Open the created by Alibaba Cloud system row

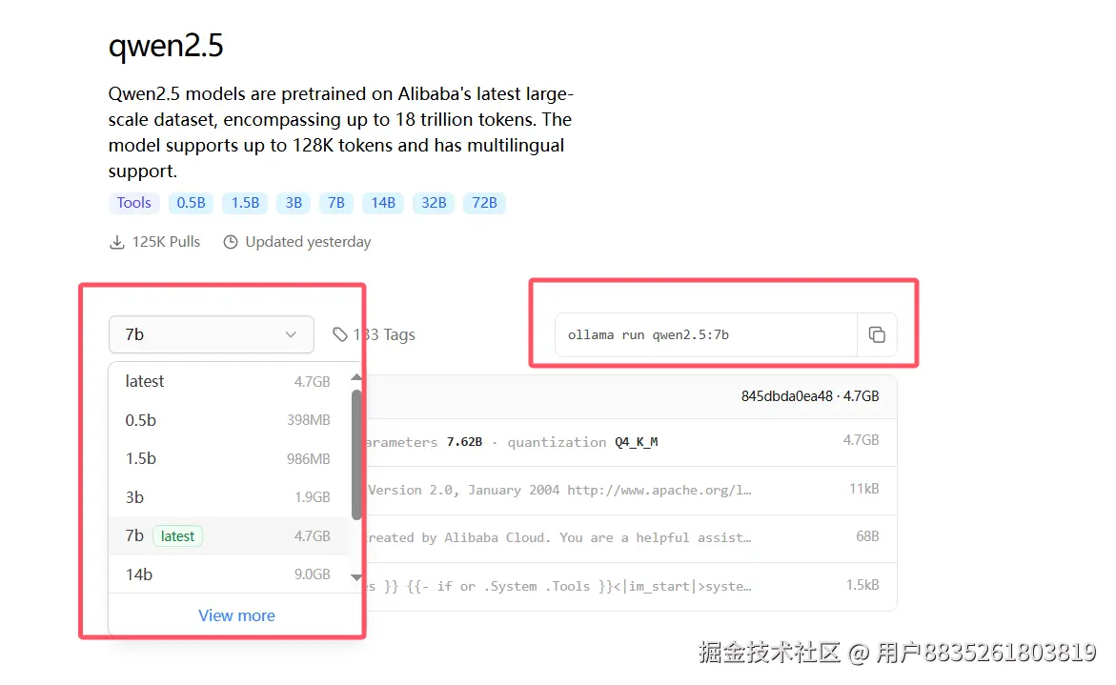(x=630, y=537)
